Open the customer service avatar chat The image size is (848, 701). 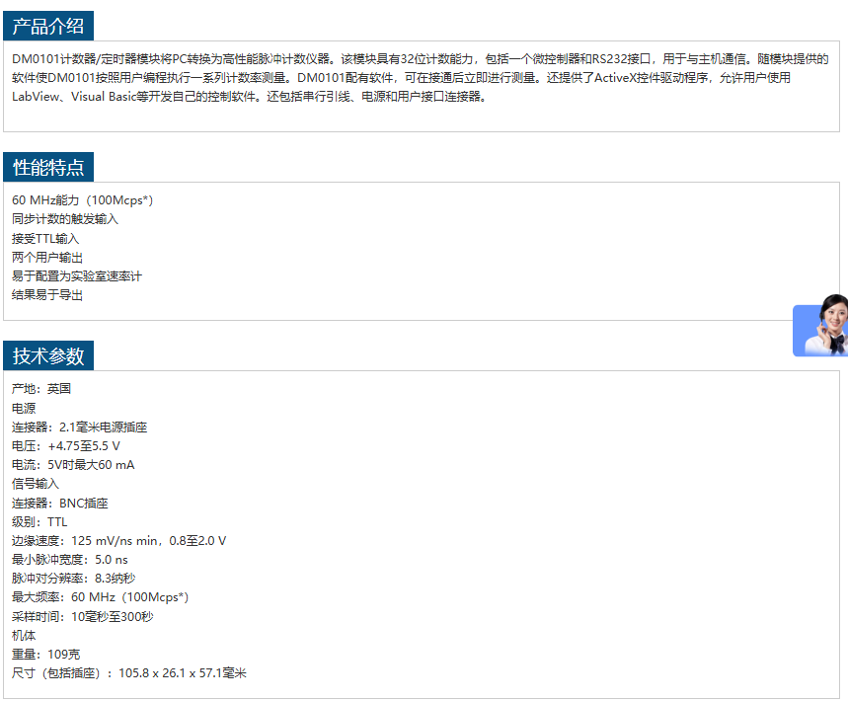(823, 326)
